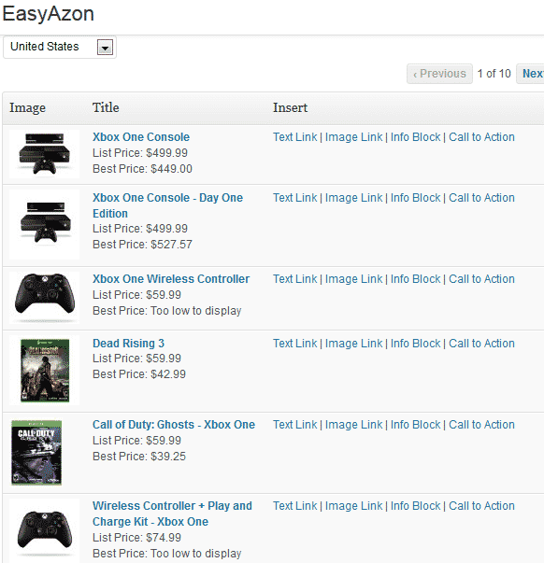Insert Image Link for Xbox One Console
Image resolution: width=544 pixels, height=563 pixels.
354,137
